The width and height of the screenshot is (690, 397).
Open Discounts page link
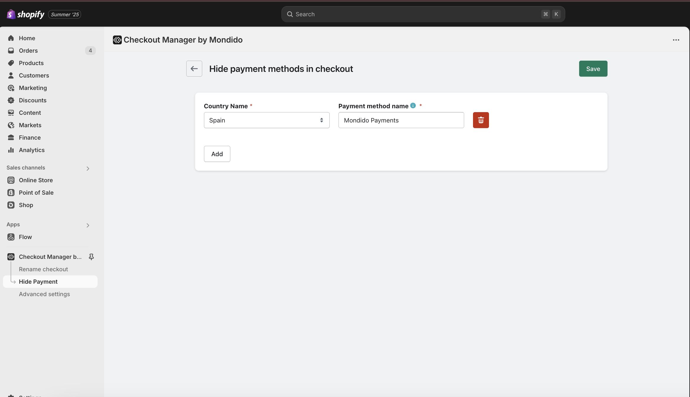33,100
